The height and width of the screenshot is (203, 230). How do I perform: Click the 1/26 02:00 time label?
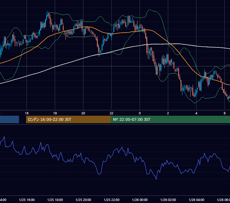pos(168,200)
